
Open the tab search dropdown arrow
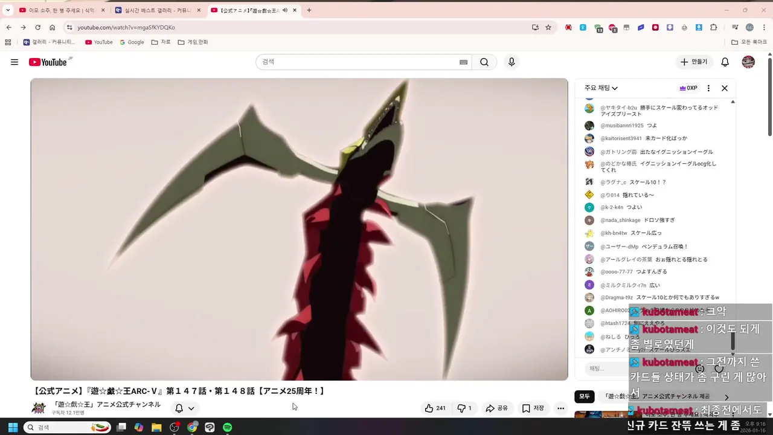8,10
